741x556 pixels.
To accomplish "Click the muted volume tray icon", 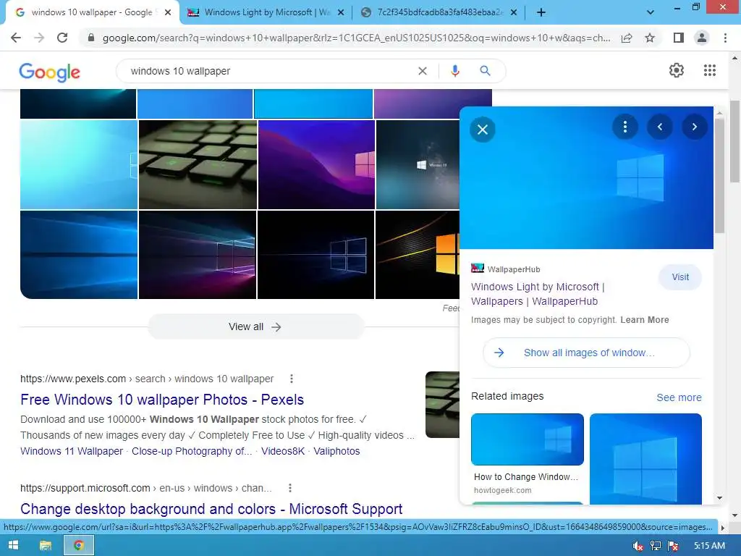I will click(638, 546).
